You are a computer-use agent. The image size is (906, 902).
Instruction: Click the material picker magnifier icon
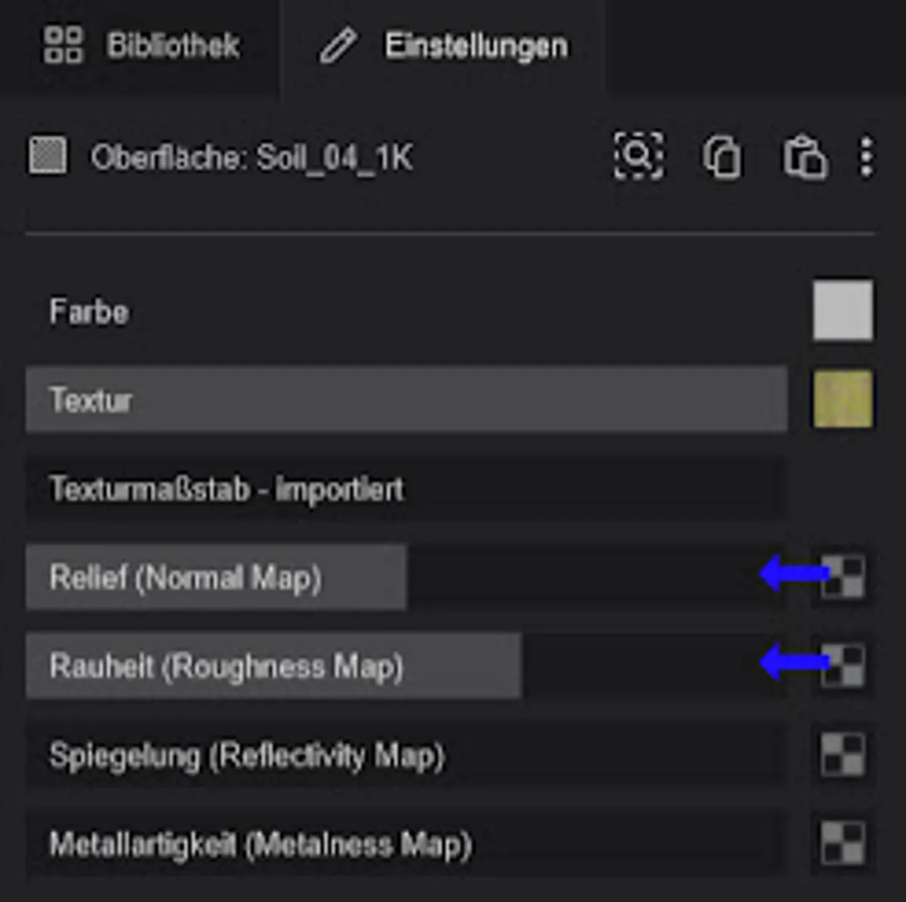[x=639, y=156]
